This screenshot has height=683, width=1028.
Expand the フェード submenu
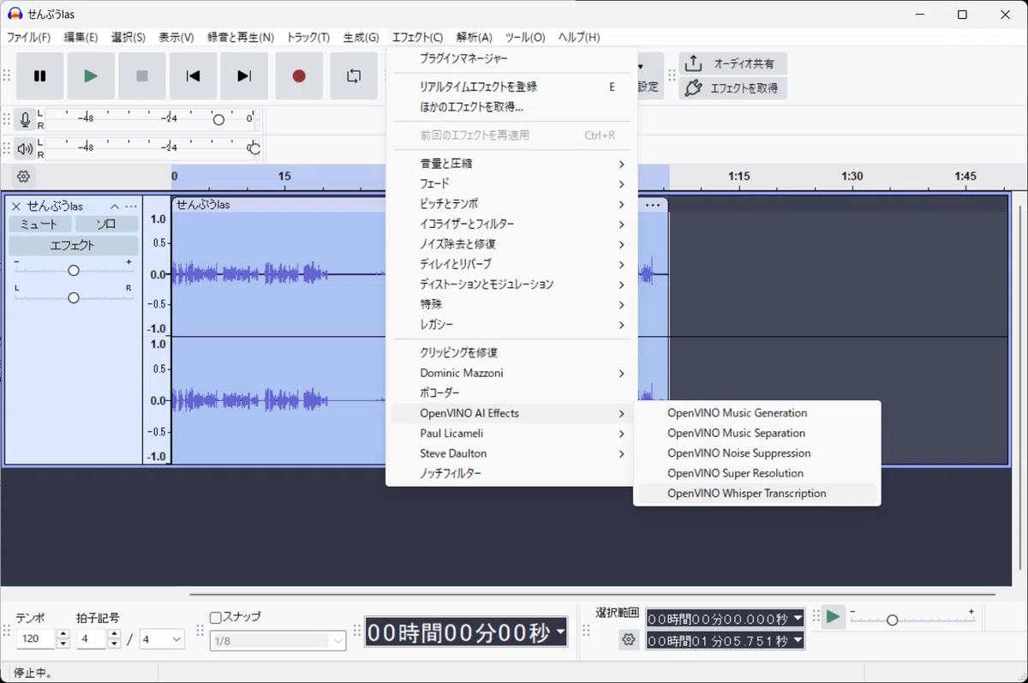[x=511, y=183]
